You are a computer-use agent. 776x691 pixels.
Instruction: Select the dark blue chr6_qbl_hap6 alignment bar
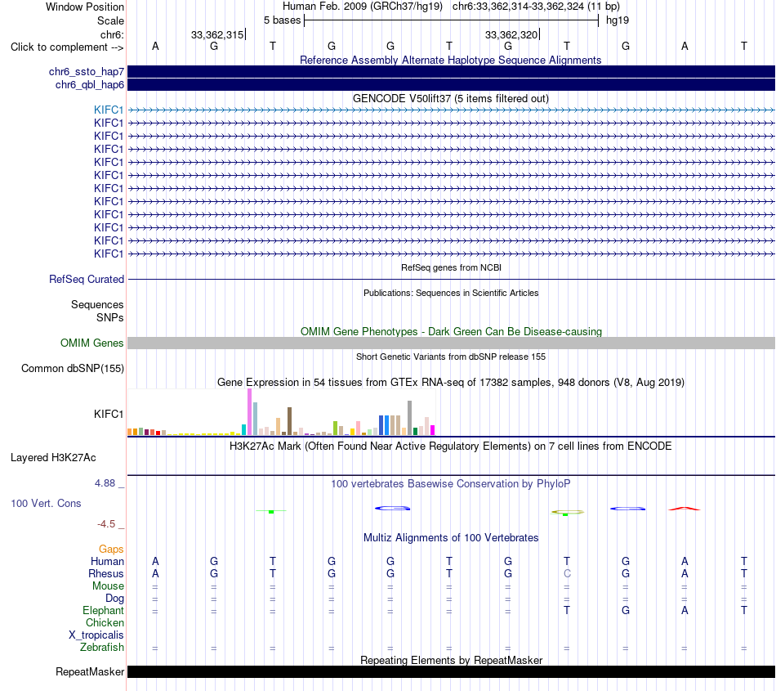[451, 85]
